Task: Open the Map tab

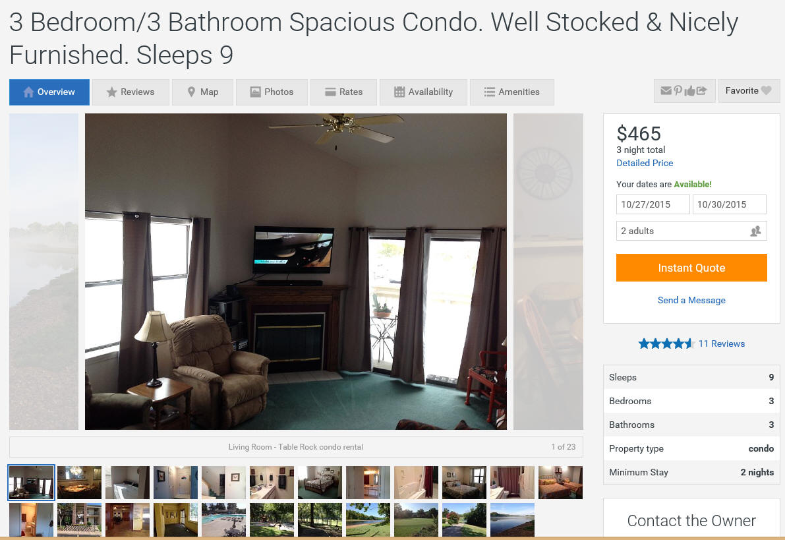Action: pyautogui.click(x=203, y=92)
